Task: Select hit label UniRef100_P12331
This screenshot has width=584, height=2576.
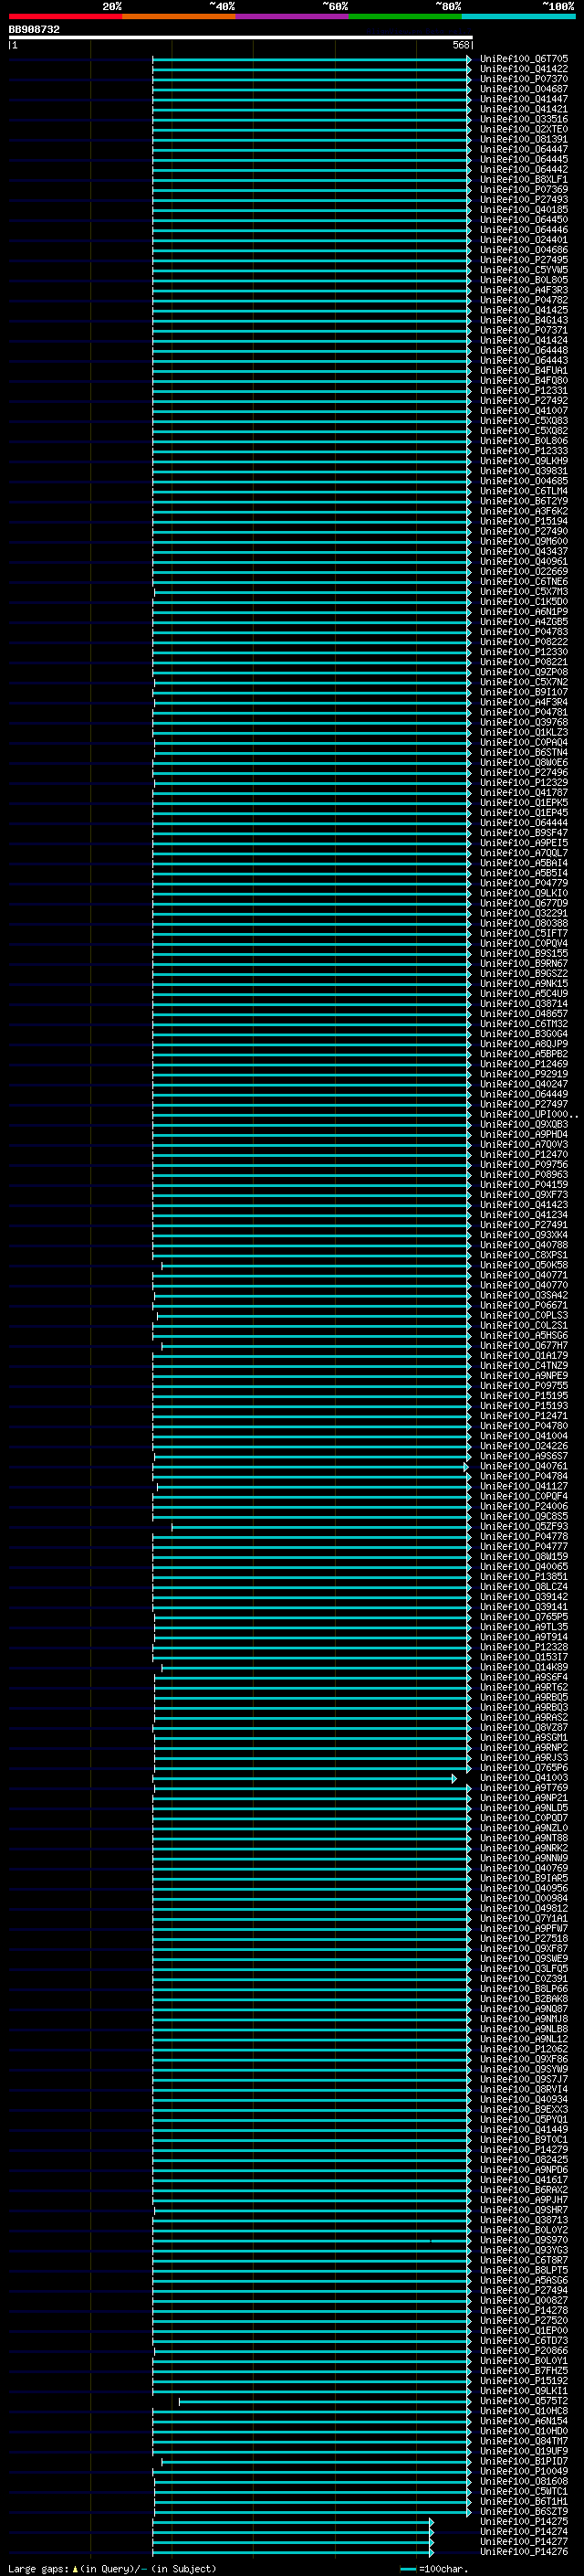Action: tap(524, 390)
